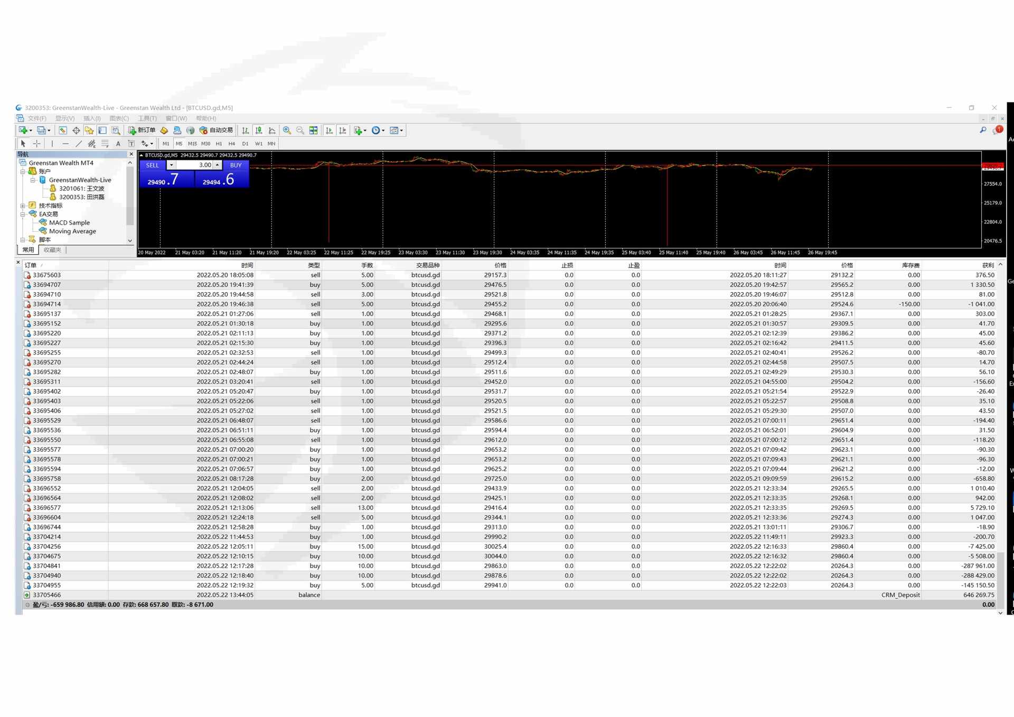
Task: Select account 3201061: 王文波
Action: pyautogui.click(x=81, y=189)
